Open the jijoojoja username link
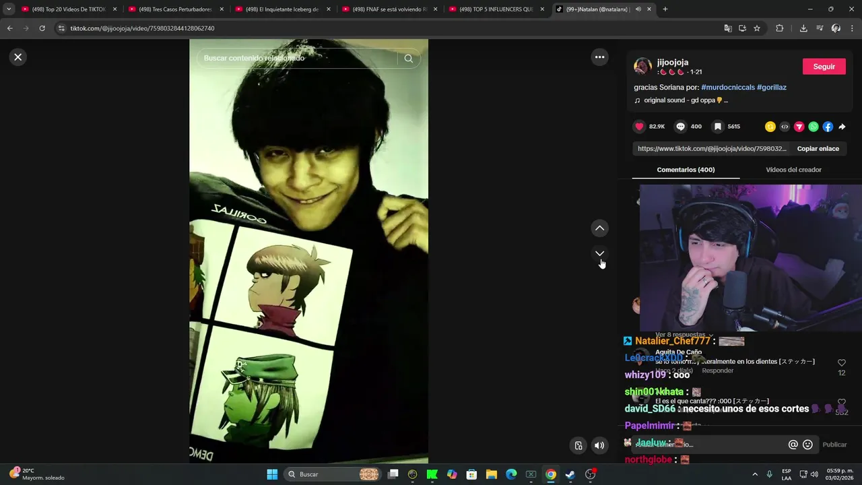 click(x=673, y=62)
